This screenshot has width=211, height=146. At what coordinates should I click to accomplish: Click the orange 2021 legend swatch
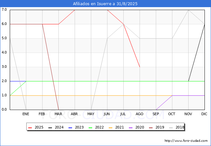click(110, 128)
